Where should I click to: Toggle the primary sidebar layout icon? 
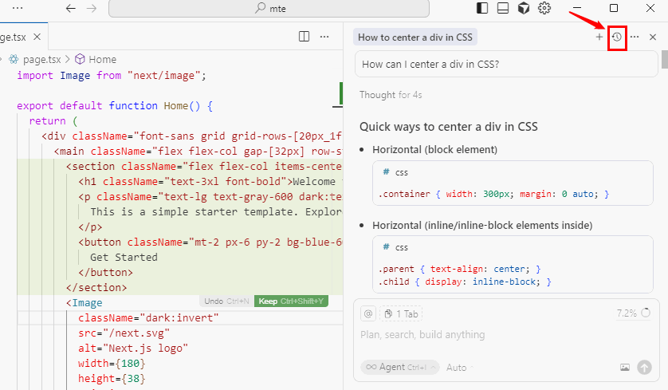coord(482,8)
